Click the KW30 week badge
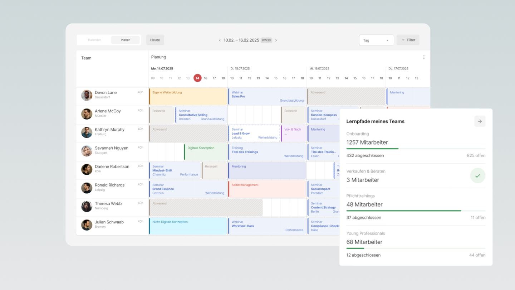The height and width of the screenshot is (290, 515). tap(266, 40)
